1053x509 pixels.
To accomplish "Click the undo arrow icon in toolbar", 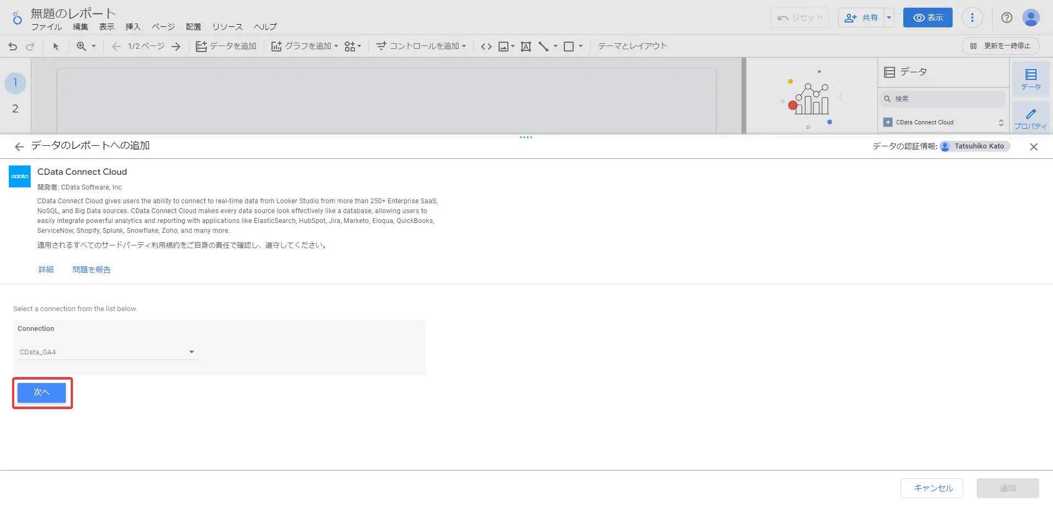I will pyautogui.click(x=13, y=47).
